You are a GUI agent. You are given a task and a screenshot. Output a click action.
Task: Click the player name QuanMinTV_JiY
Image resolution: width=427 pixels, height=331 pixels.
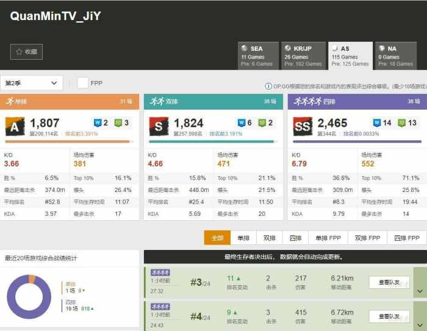(56, 16)
